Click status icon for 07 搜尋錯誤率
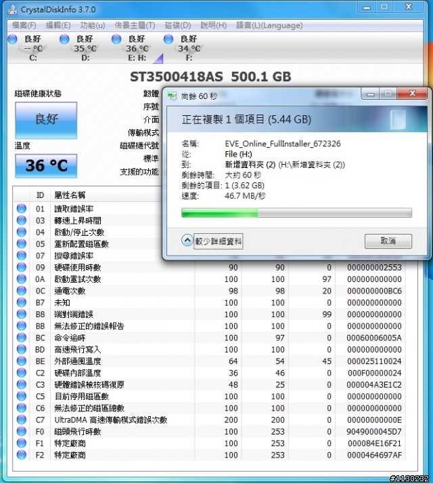The height and width of the screenshot is (484, 433). pyautogui.click(x=21, y=256)
